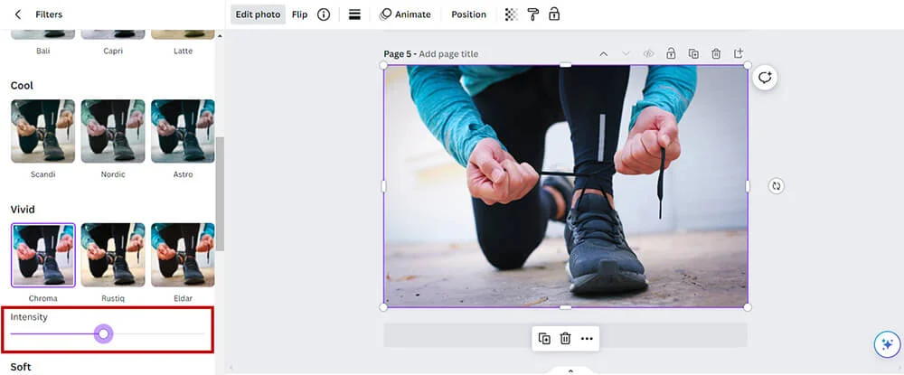The height and width of the screenshot is (375, 904).
Task: Delete the page using the header trash icon
Action: [x=716, y=54]
